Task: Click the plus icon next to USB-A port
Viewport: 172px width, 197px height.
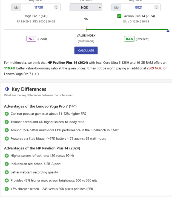Action: (x=7, y=164)
